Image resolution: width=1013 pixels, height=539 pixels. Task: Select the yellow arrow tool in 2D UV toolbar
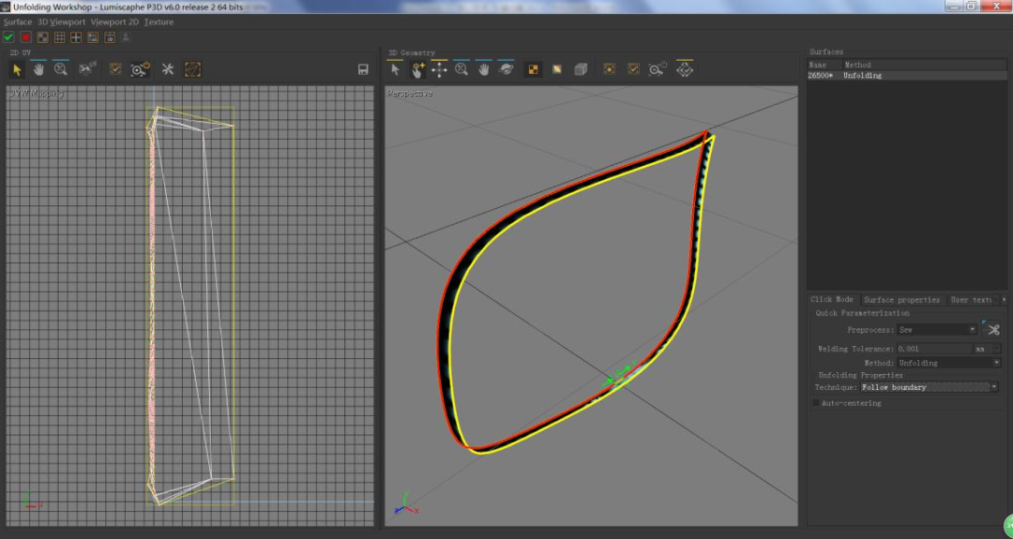coord(17,69)
